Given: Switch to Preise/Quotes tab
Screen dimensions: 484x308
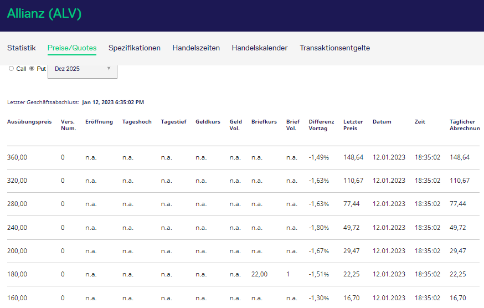Looking at the screenshot, I should (72, 48).
